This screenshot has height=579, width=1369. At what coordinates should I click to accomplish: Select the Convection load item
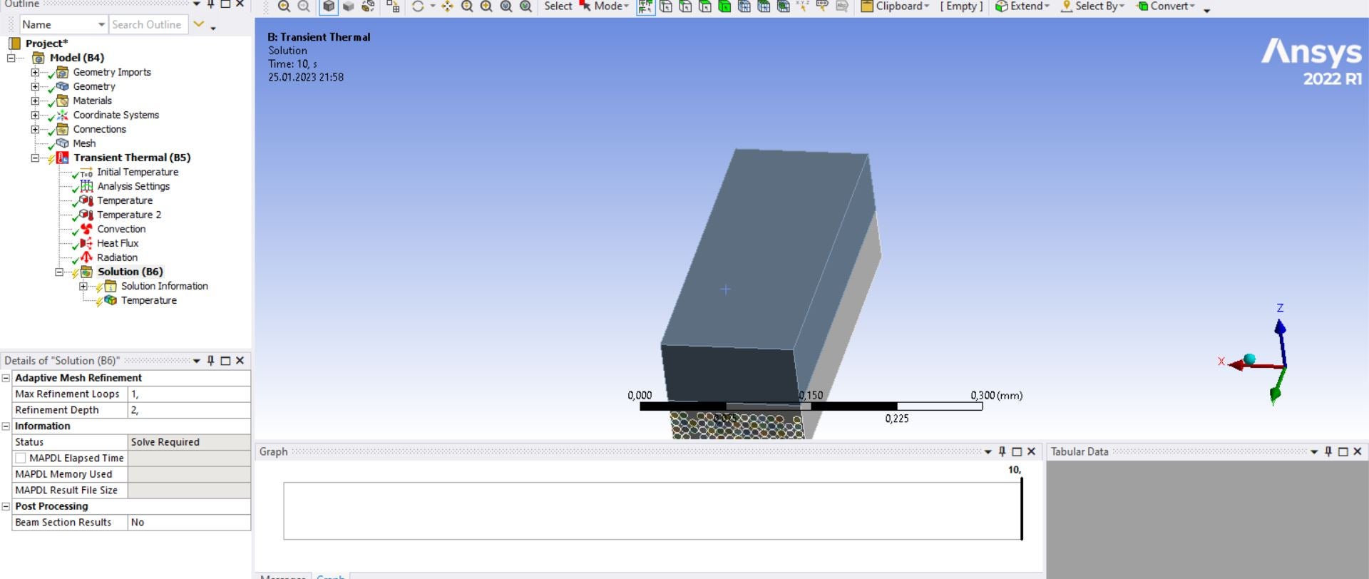click(x=121, y=229)
